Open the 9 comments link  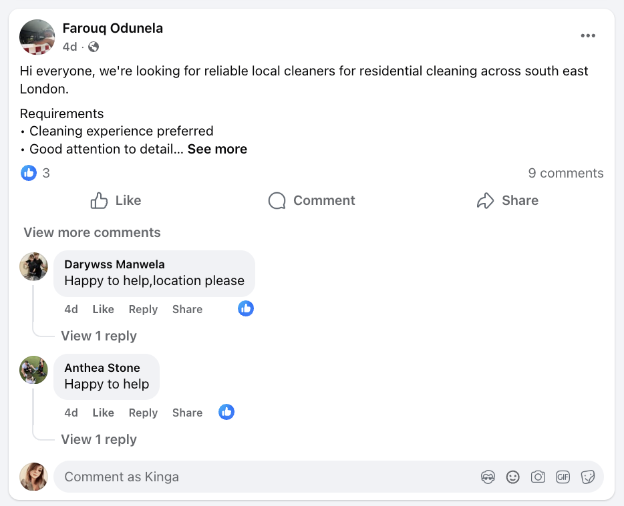pyautogui.click(x=565, y=173)
